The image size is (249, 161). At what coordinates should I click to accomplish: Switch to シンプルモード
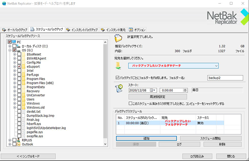pyautogui.click(x=28, y=156)
